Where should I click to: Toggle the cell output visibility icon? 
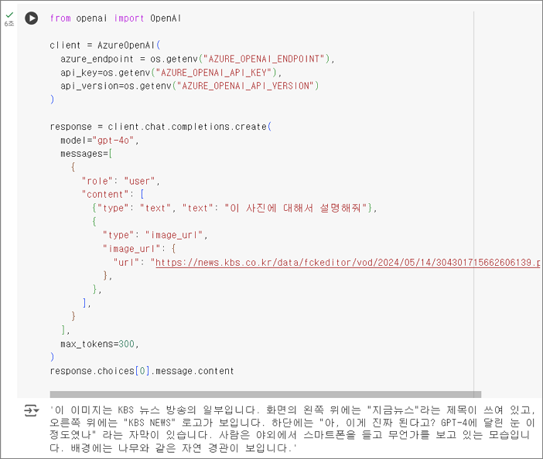point(32,410)
